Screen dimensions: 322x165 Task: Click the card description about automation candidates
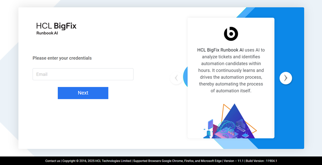click(x=231, y=70)
